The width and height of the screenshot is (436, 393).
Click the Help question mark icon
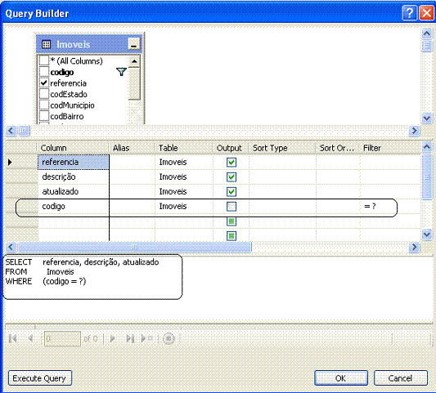410,13
